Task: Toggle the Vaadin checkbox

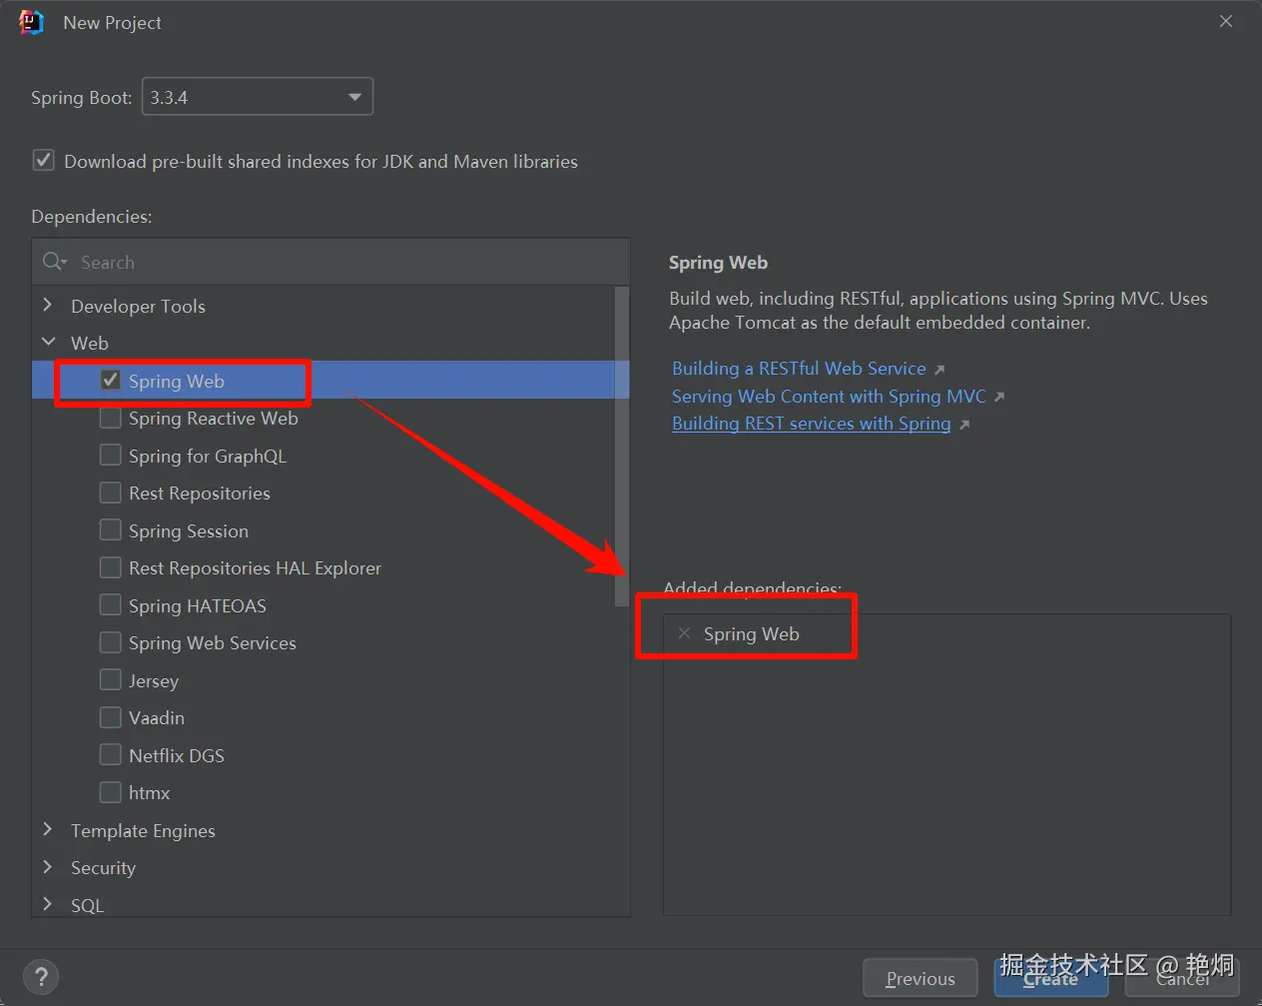Action: [x=111, y=717]
